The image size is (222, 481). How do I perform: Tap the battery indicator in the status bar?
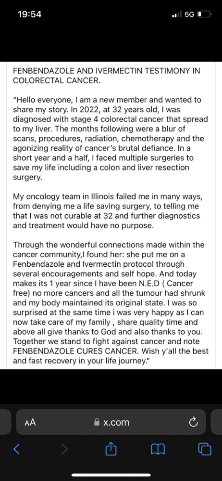[204, 14]
